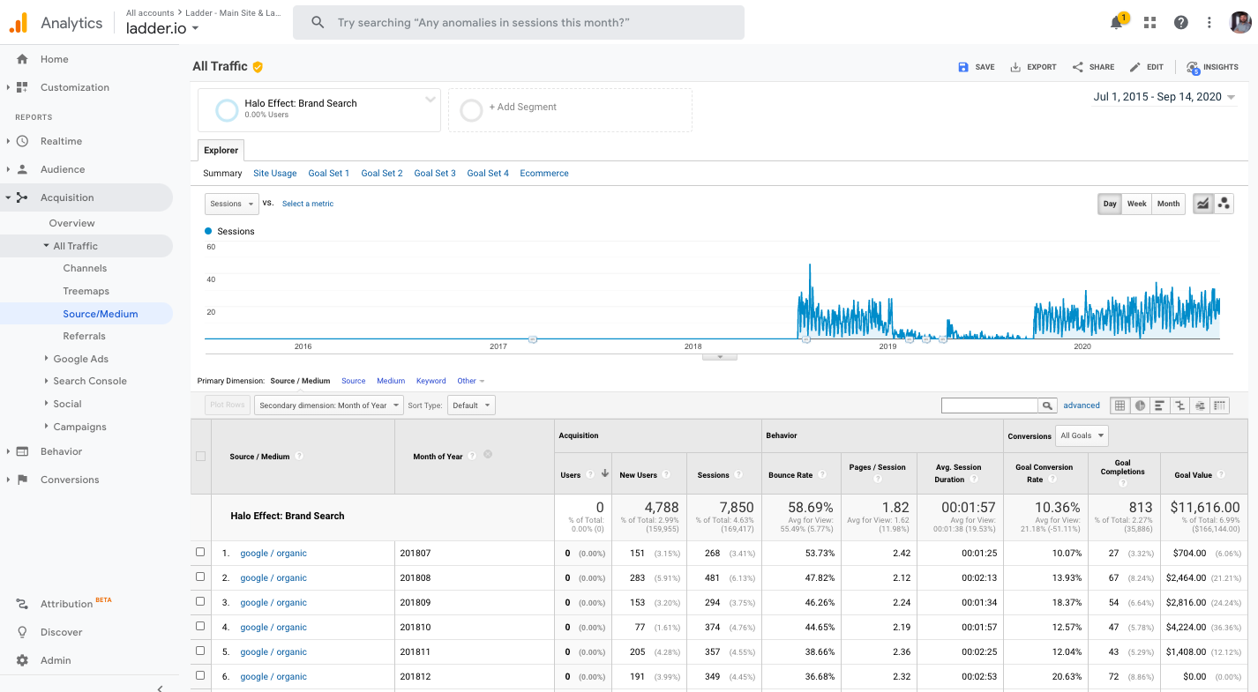
Task: Open the Google apps grid
Action: click(x=1149, y=23)
